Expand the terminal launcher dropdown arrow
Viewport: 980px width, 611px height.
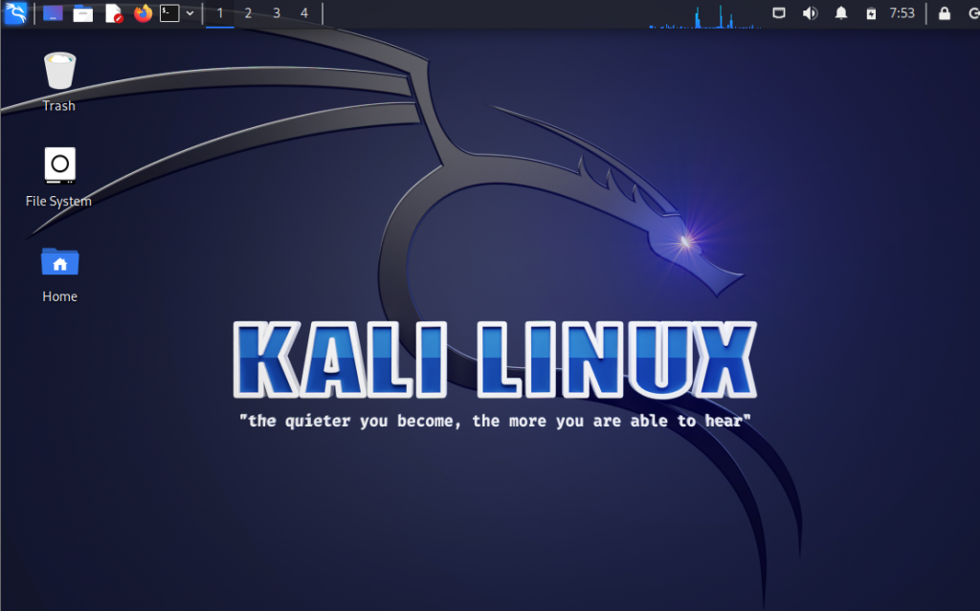[x=190, y=13]
